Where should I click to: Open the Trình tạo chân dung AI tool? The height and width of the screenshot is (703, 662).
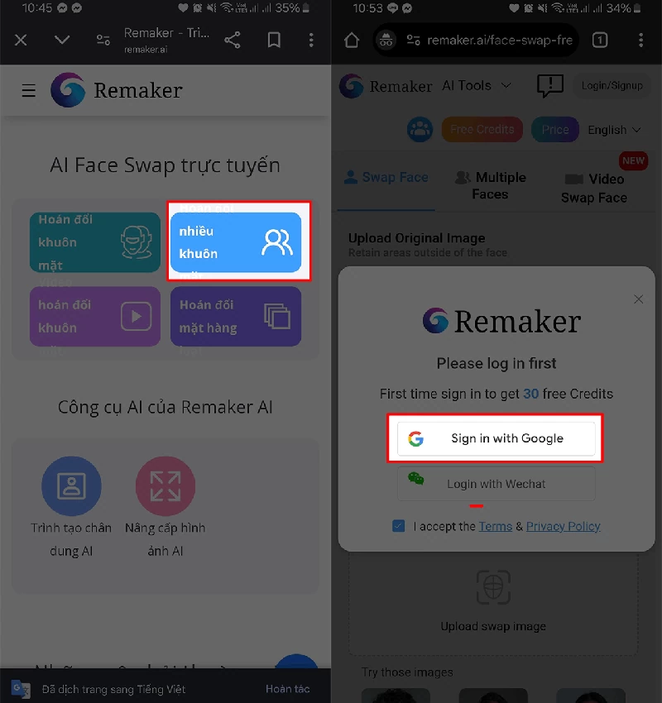(71, 507)
